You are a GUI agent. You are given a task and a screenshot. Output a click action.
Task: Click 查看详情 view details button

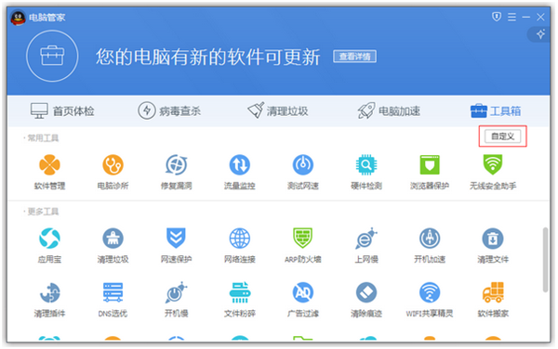355,57
